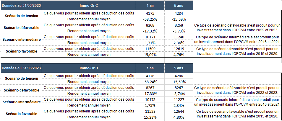Image resolution: width=282 pixels, height=121 pixels.
Task: Click the 4,76% cell
Action: (179, 55)
